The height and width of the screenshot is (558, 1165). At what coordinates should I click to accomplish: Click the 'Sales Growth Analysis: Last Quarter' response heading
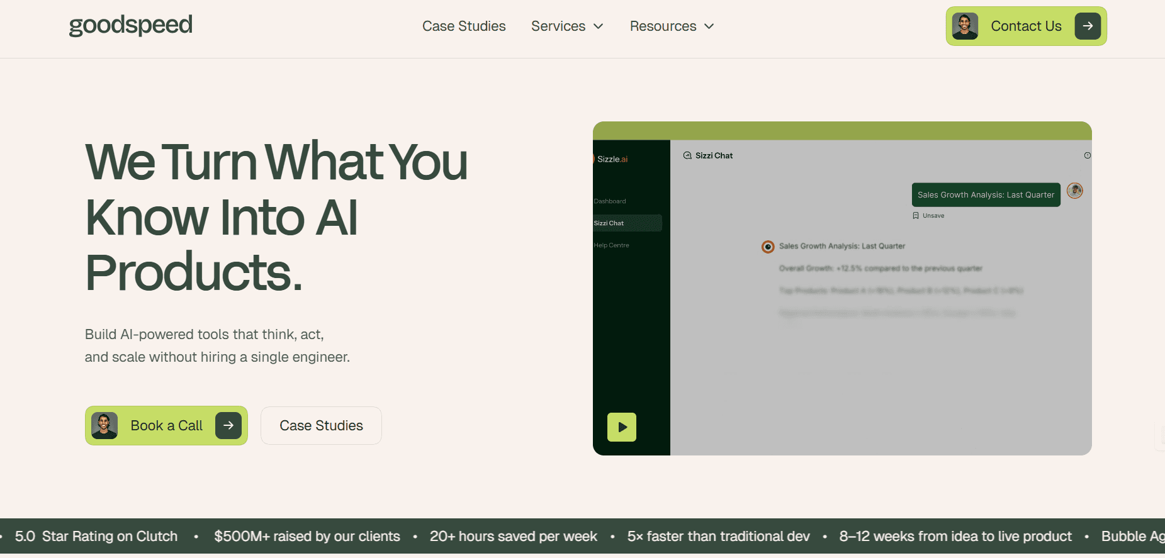point(842,246)
